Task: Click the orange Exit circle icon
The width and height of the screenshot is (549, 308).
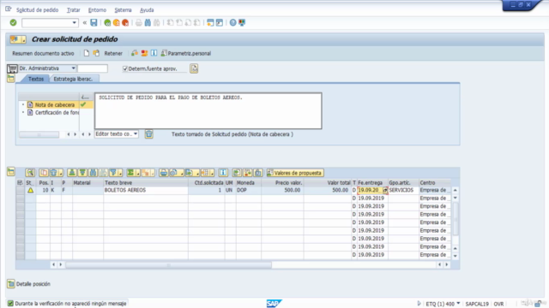Action: [x=117, y=23]
